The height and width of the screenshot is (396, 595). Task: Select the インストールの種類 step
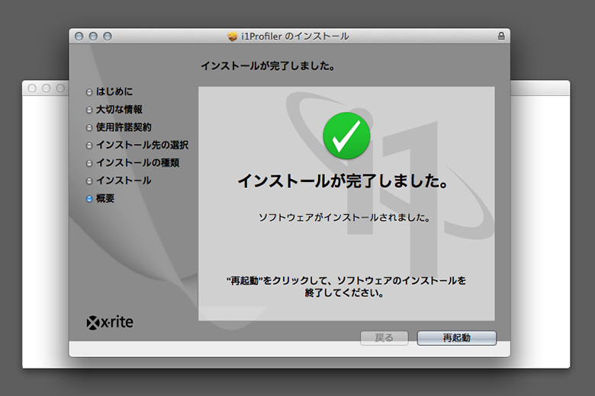(x=137, y=163)
